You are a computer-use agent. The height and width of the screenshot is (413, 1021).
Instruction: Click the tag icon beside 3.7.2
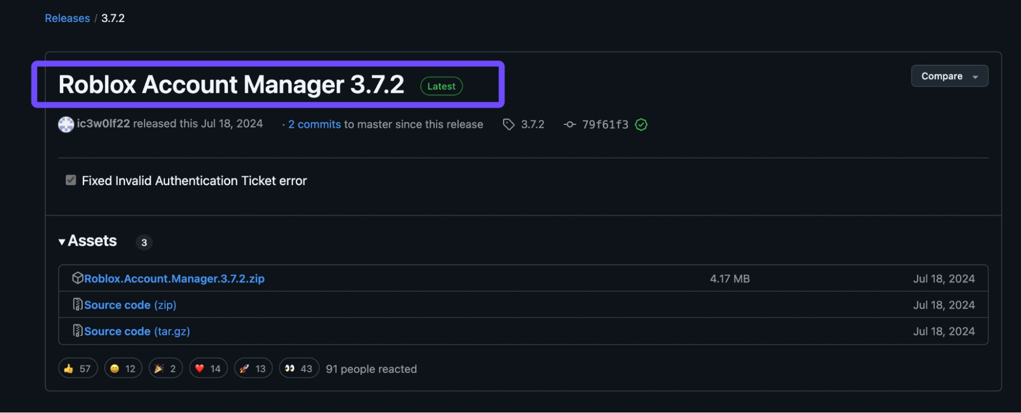coord(509,124)
